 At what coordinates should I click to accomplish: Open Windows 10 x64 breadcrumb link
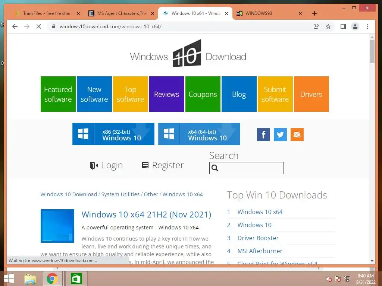pyautogui.click(x=182, y=194)
